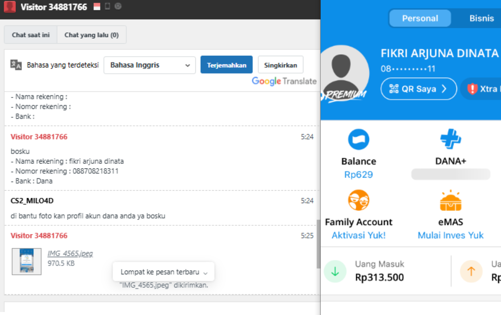Click the 5:25 message timestamp
The image size is (501, 315).
click(x=307, y=236)
